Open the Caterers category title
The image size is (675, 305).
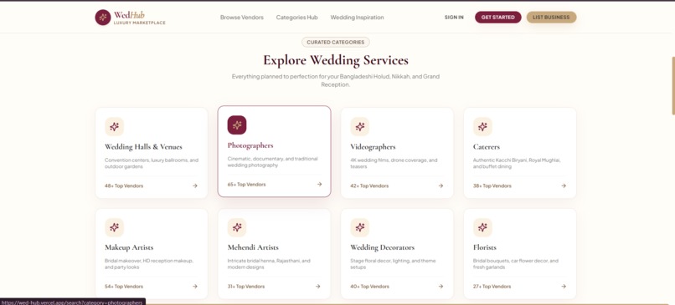(487, 147)
